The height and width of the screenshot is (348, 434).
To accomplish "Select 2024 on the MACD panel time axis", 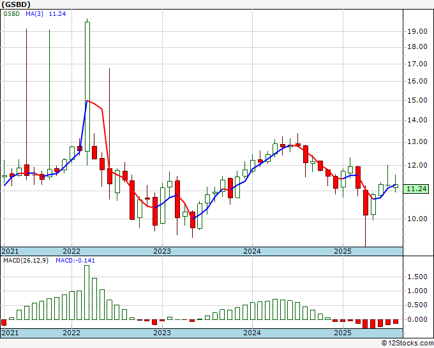I will [x=252, y=333].
